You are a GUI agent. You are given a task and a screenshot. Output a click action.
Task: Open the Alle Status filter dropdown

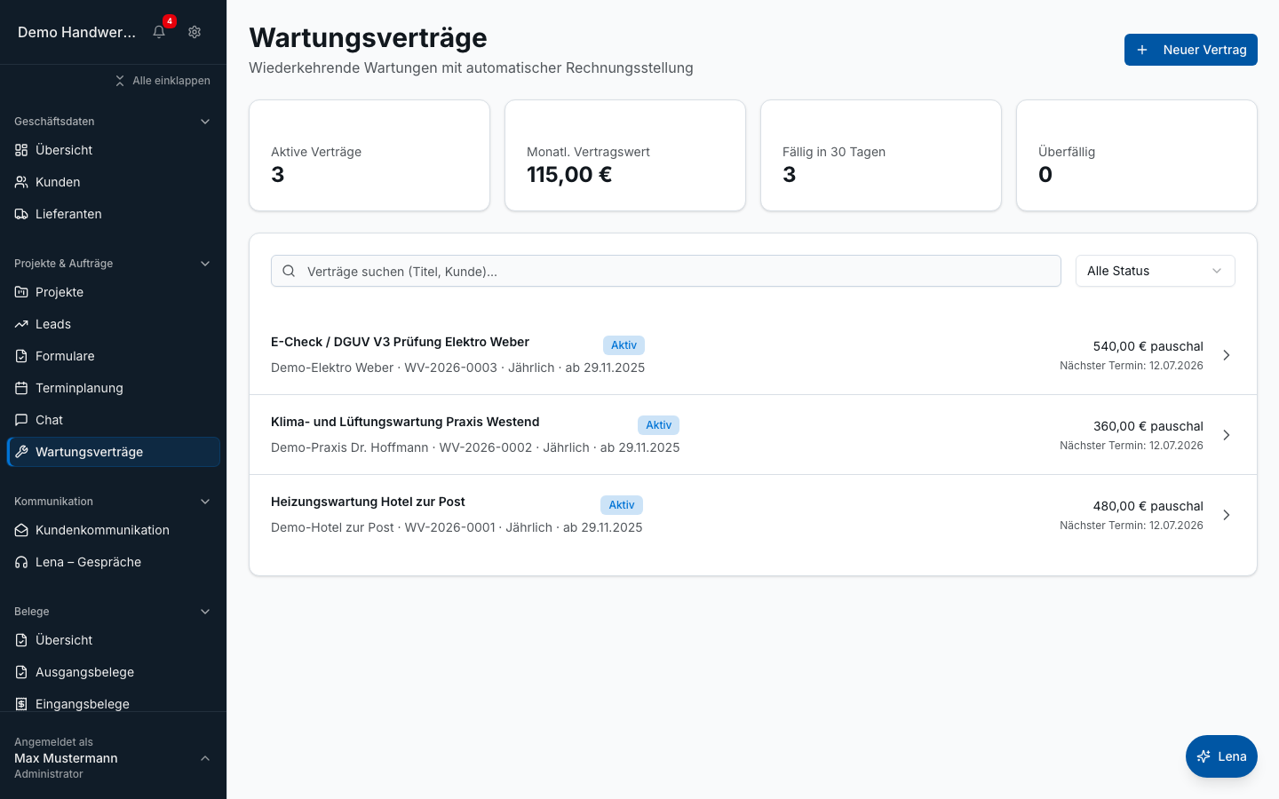(x=1155, y=271)
